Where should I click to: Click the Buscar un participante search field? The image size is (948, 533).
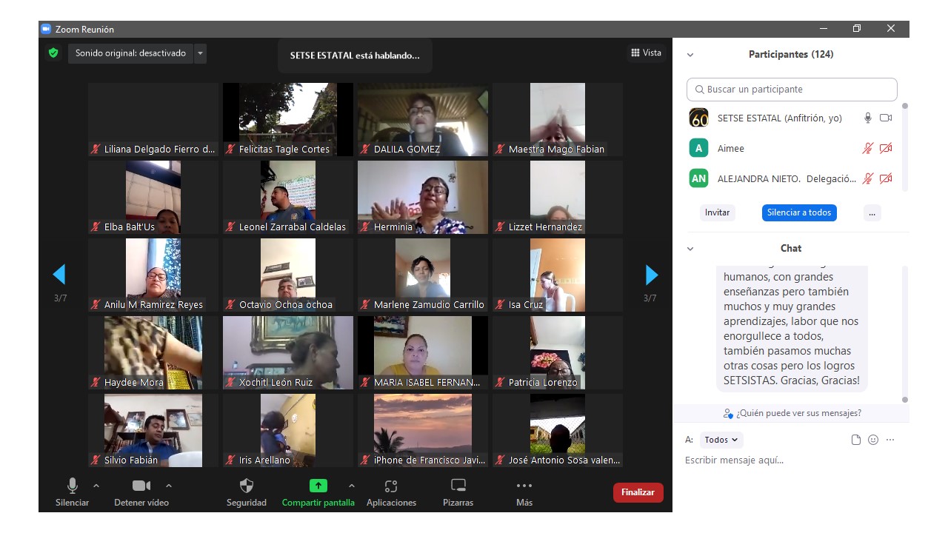tap(792, 90)
